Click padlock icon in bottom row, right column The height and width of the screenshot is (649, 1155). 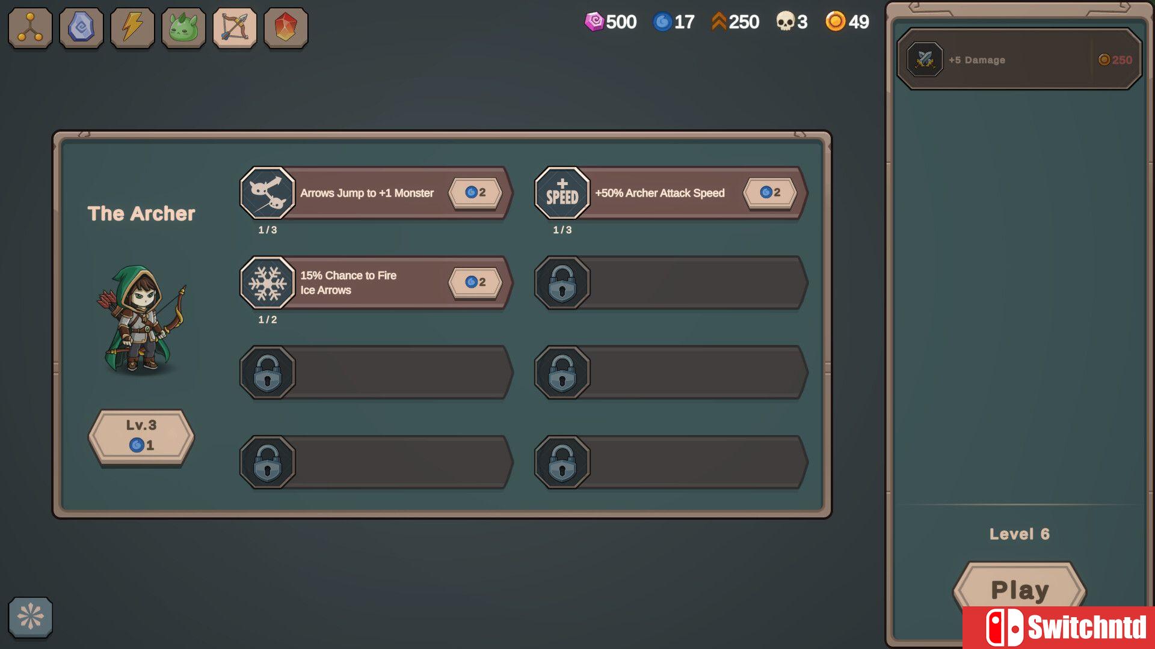[x=562, y=462]
